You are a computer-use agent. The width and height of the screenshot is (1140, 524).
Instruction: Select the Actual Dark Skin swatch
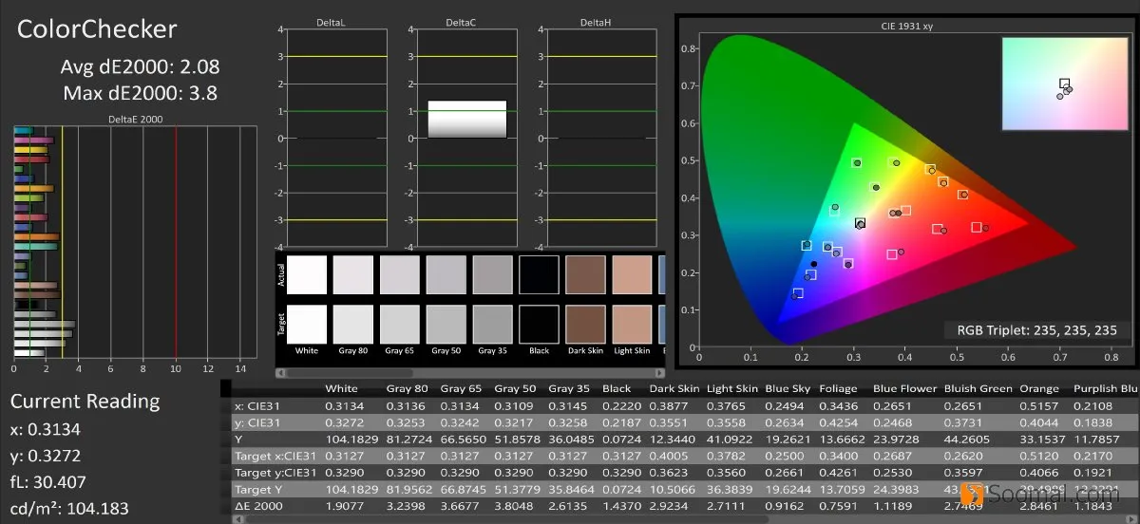pyautogui.click(x=586, y=274)
